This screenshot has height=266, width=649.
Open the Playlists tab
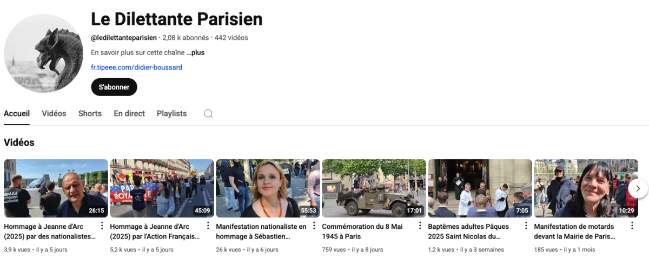(x=171, y=113)
